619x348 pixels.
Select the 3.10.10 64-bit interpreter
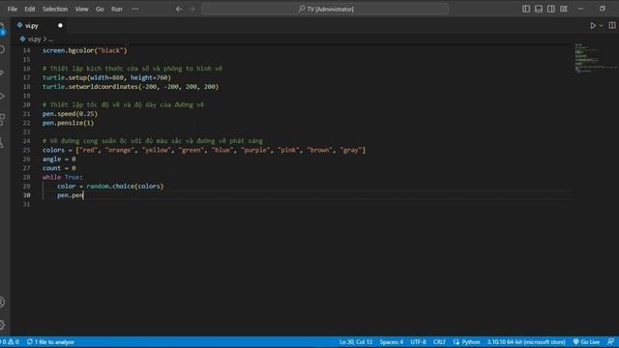[x=526, y=342]
